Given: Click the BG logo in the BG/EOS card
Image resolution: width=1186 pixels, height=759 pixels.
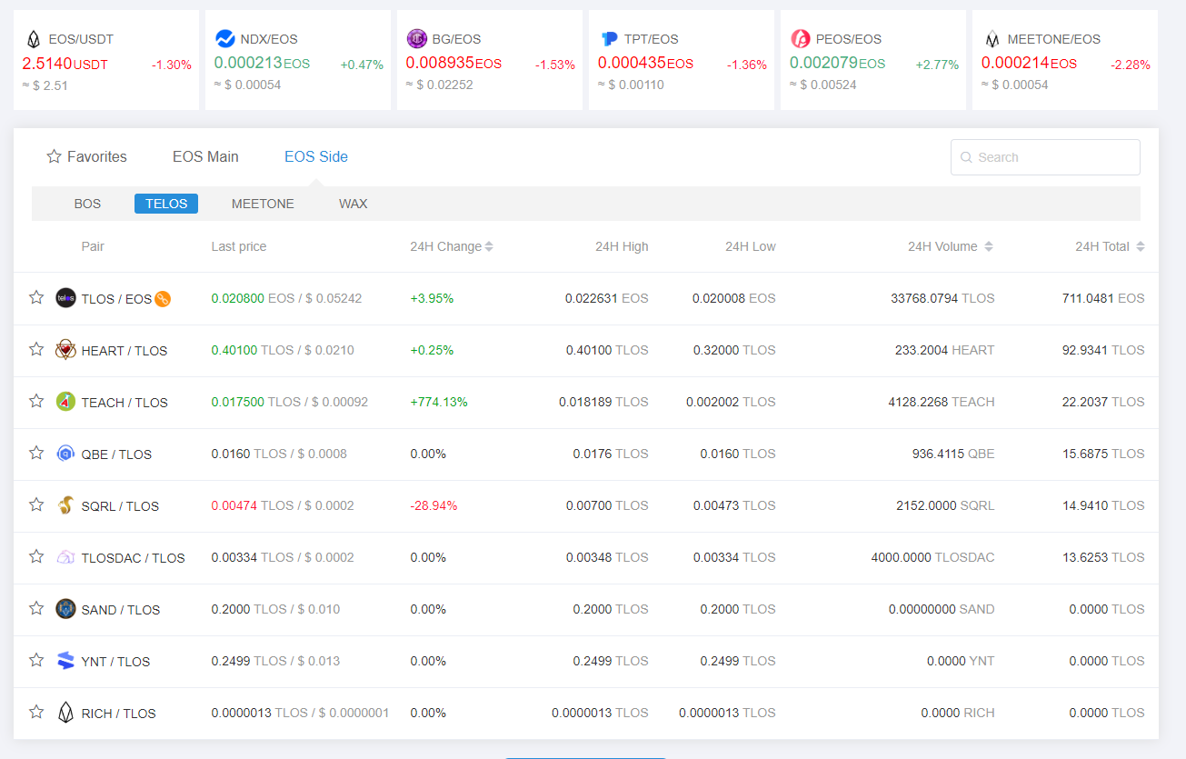Looking at the screenshot, I should 417,38.
